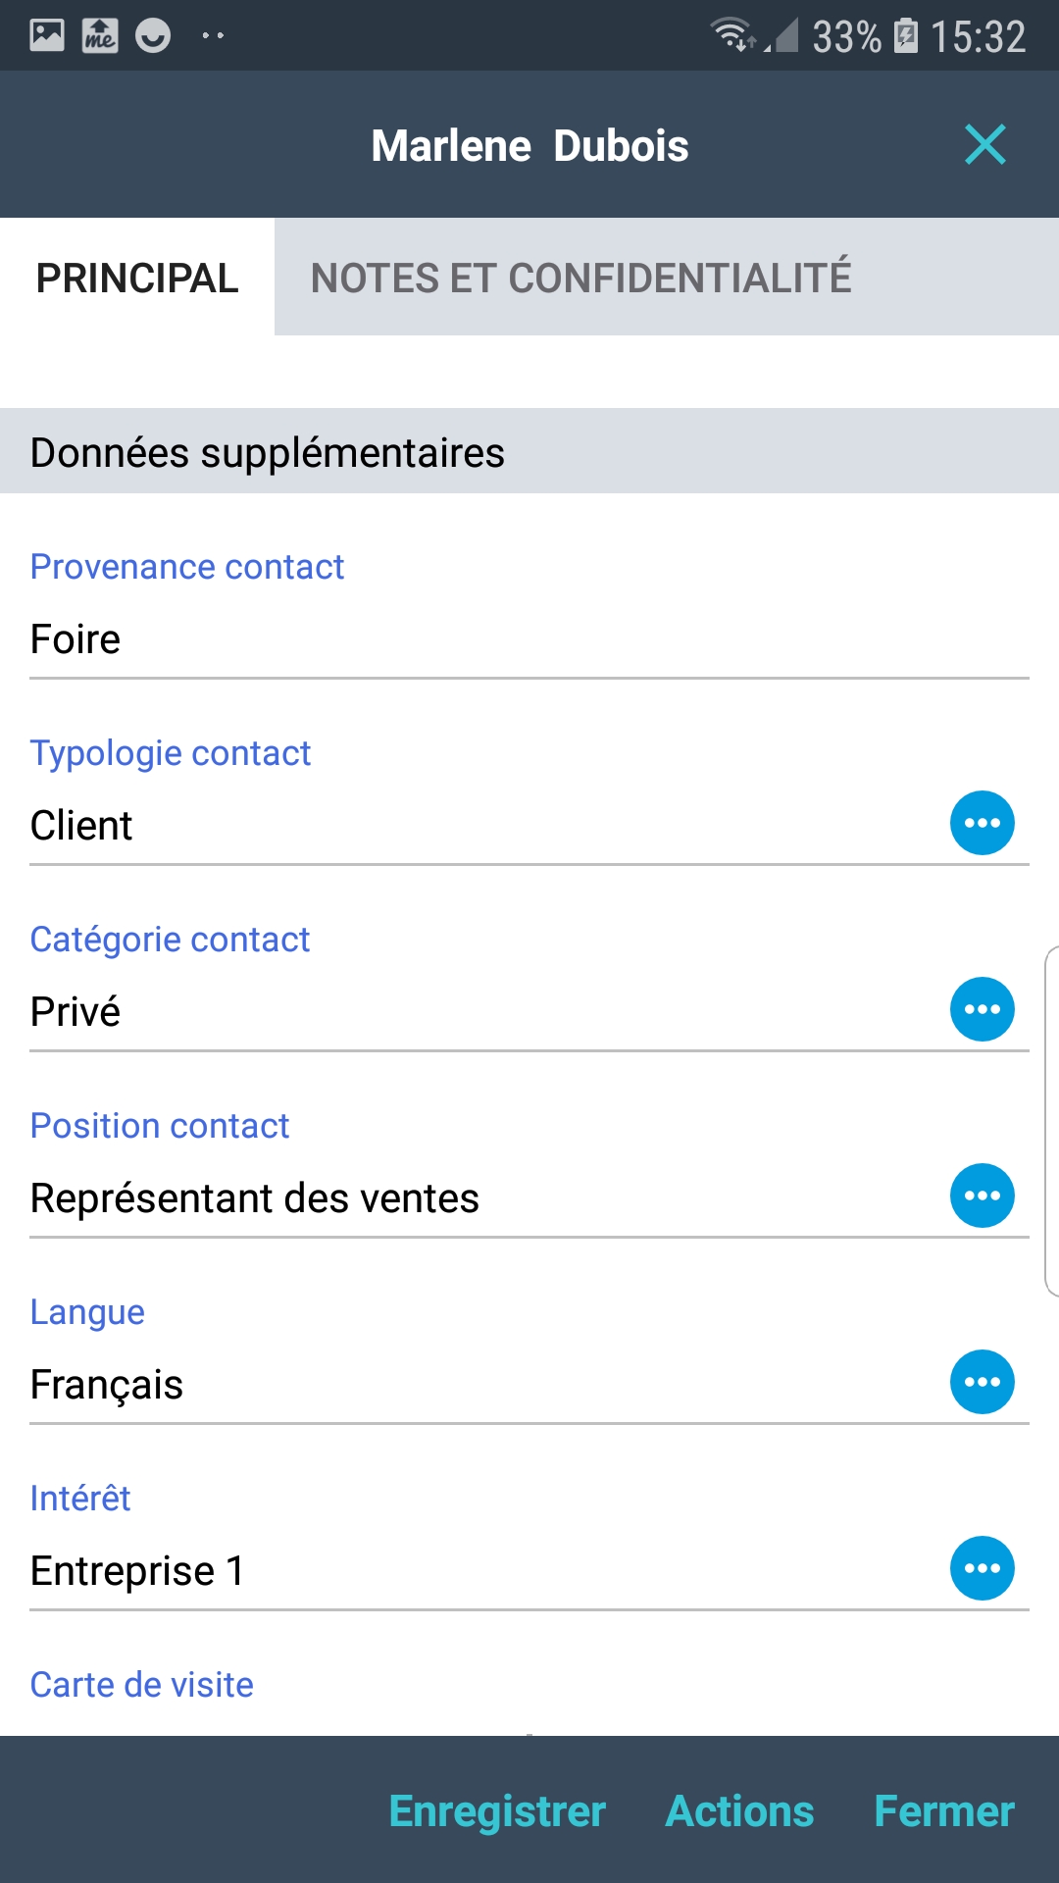Select the Privé category field
The width and height of the screenshot is (1059, 1883).
(471, 1012)
